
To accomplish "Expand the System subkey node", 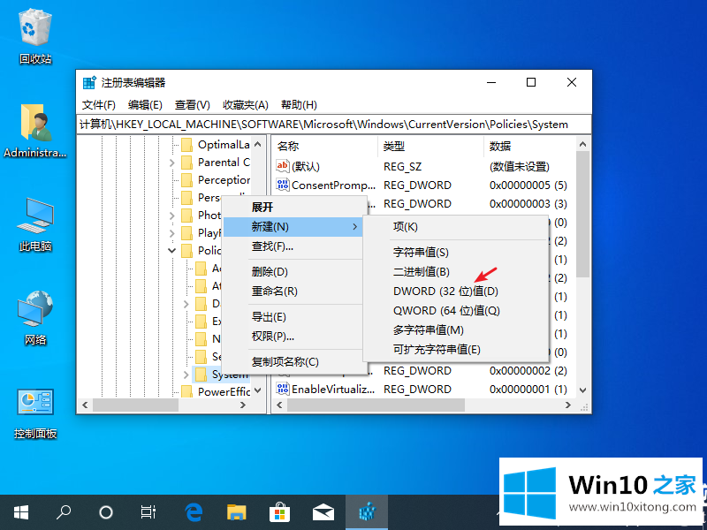I will [186, 375].
